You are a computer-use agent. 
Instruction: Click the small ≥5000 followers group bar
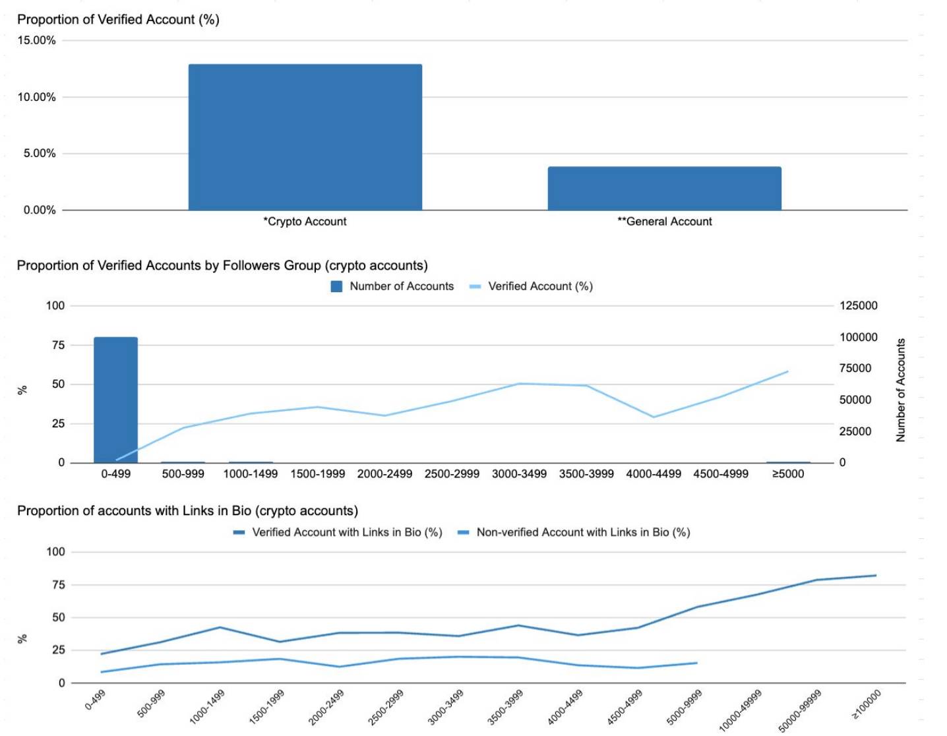[x=788, y=462]
